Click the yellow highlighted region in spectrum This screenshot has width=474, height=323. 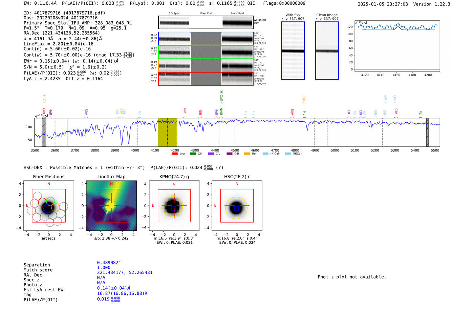tap(167, 133)
